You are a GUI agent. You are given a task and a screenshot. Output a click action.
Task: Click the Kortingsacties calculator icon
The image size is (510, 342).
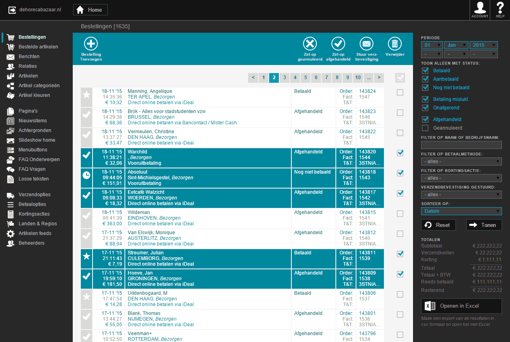coord(11,214)
